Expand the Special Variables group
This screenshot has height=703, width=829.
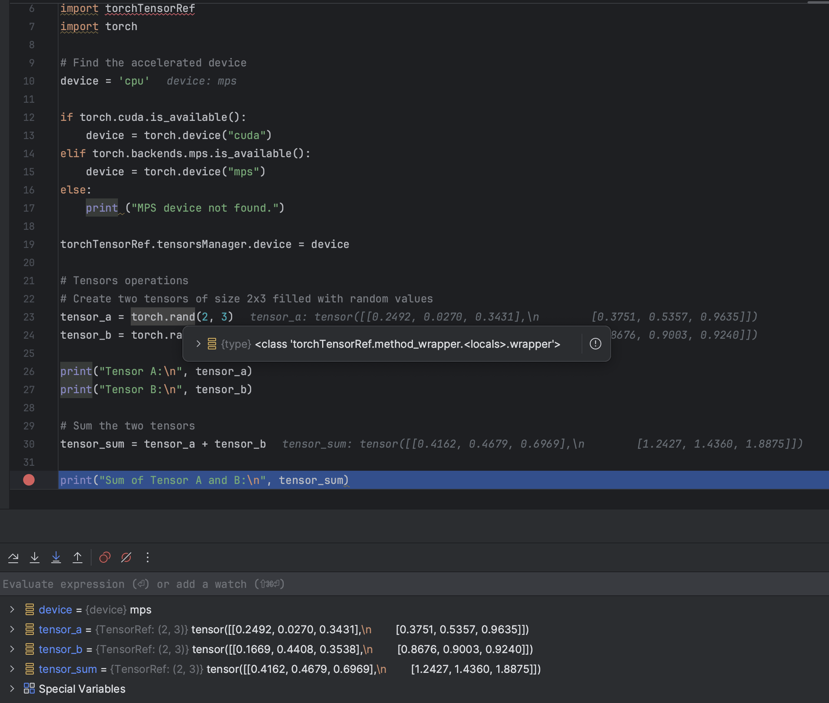point(12,689)
